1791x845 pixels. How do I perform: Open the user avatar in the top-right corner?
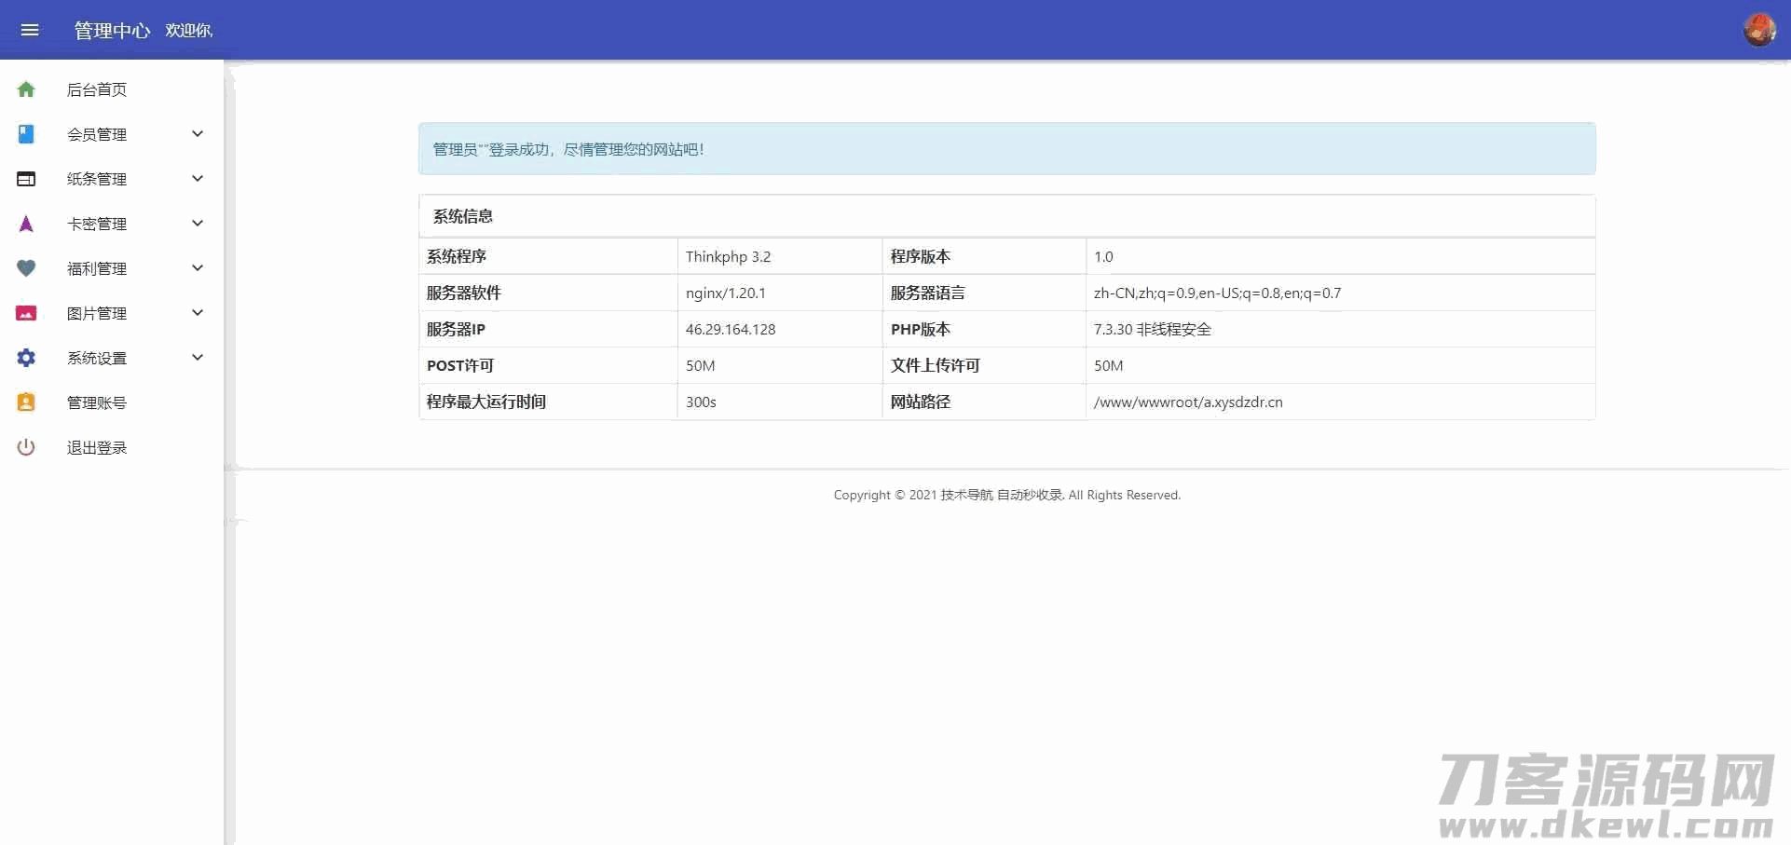pyautogui.click(x=1758, y=30)
